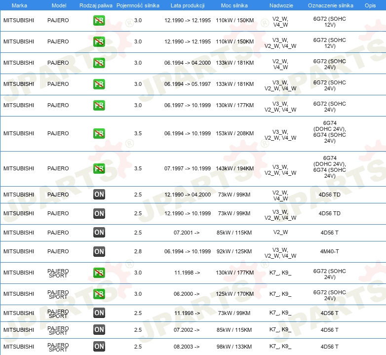Click ON diesel icon in 12.1990 -> 04.2000 row
386x355 pixels.
pyautogui.click(x=99, y=195)
